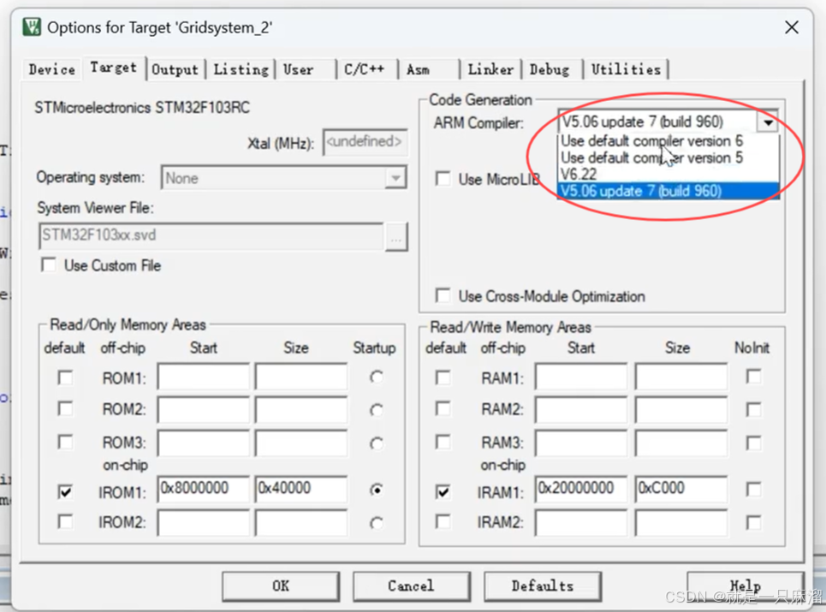
Task: Tick the RAM1 NoInit checkbox
Action: pos(754,377)
